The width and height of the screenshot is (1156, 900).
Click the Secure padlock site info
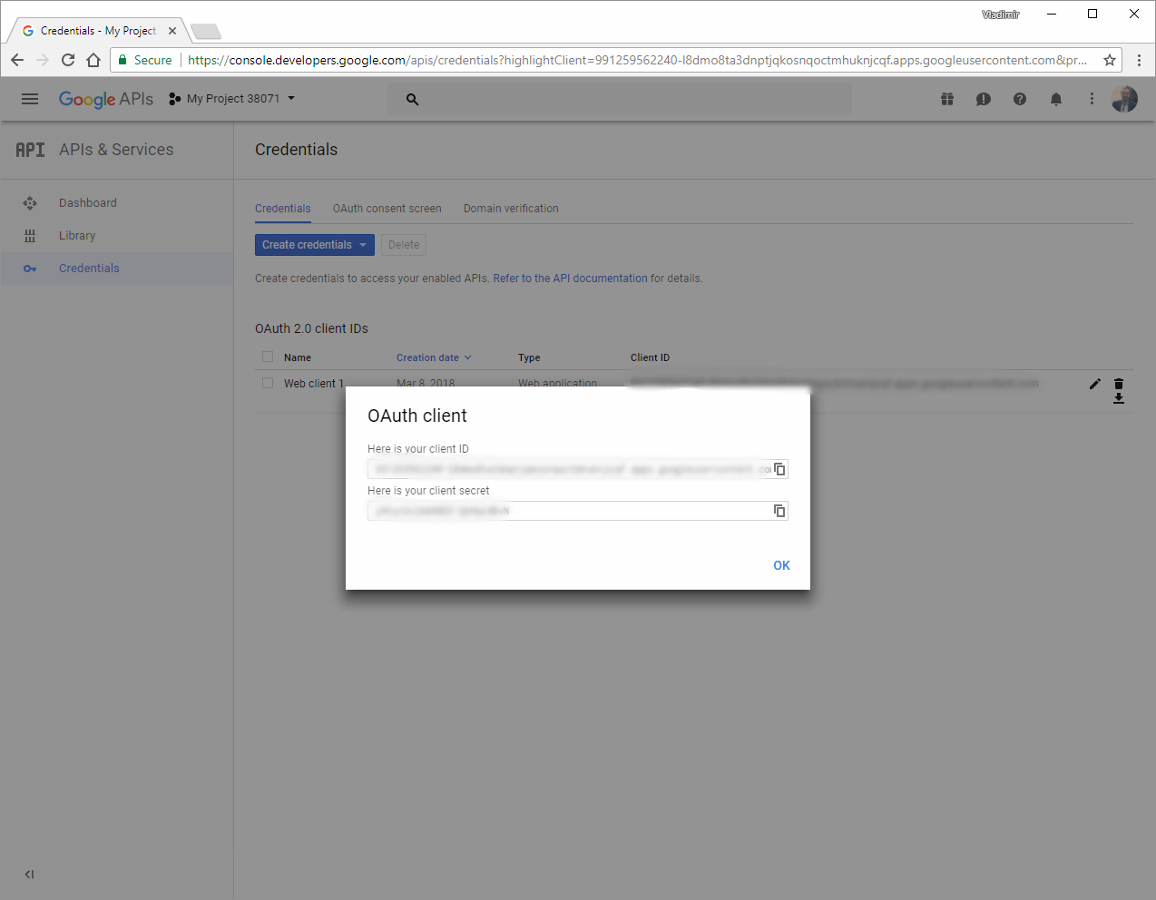click(x=145, y=60)
